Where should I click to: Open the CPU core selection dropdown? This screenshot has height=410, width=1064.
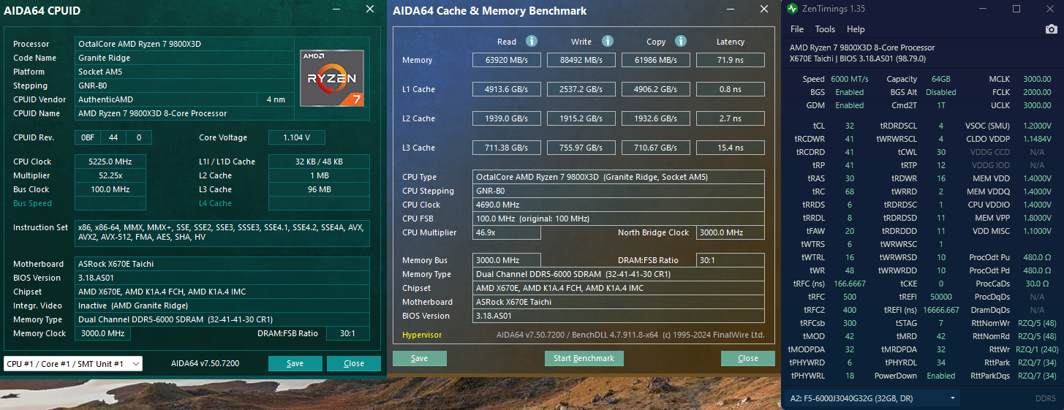73,363
